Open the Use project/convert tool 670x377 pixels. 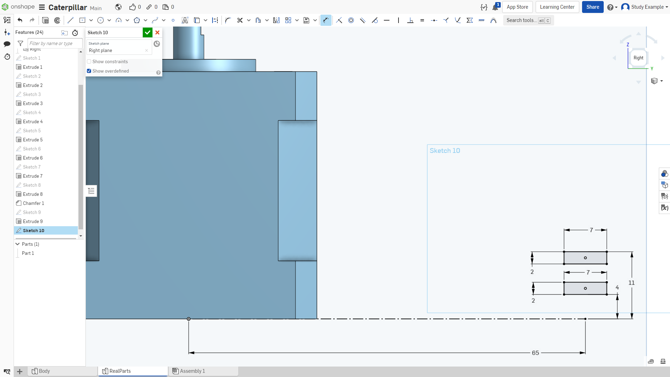[197, 20]
